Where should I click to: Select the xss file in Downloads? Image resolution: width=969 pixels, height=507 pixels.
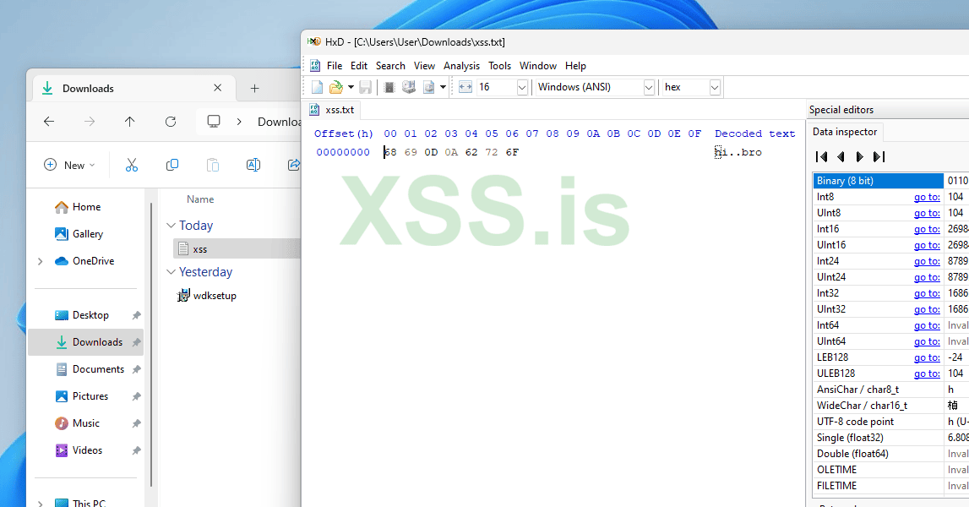pyautogui.click(x=237, y=248)
